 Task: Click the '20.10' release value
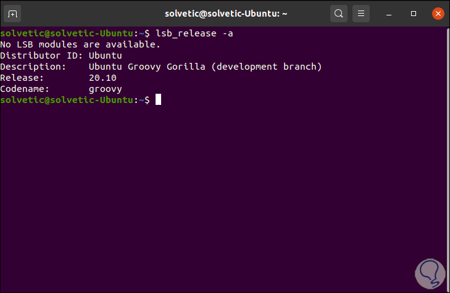click(x=102, y=78)
